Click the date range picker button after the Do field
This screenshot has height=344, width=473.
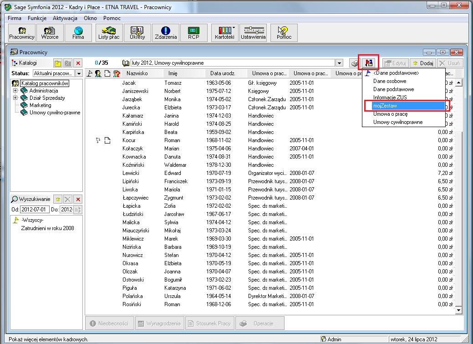click(x=78, y=210)
